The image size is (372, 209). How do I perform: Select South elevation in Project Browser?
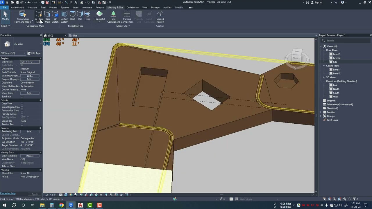coord(336,93)
